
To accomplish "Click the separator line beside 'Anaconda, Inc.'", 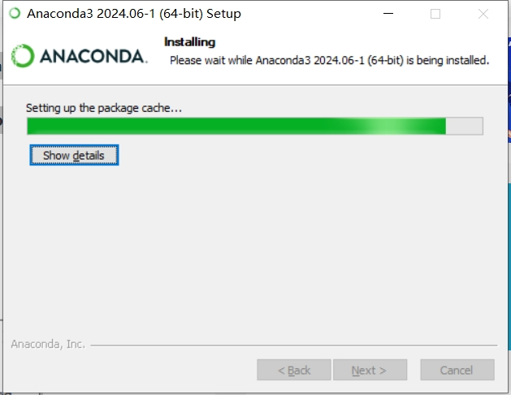I will click(x=294, y=345).
